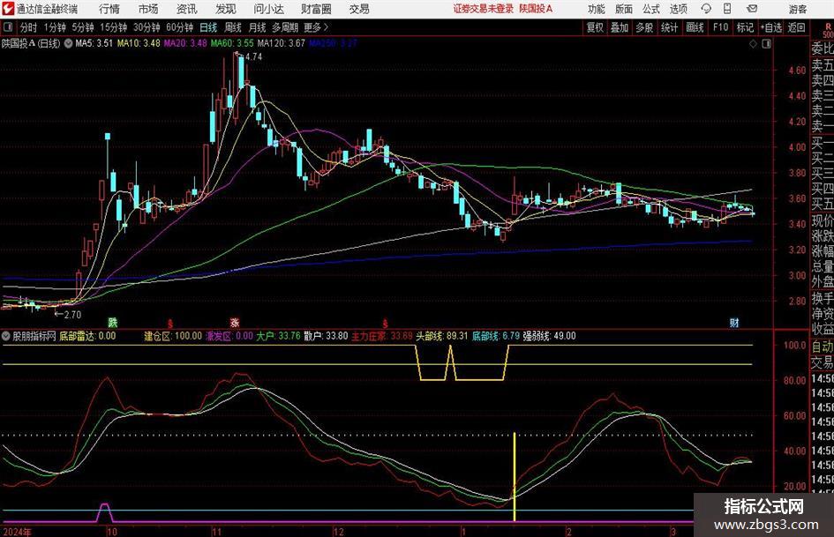
Task: Click the 多股 multi-stock button
Action: (644, 27)
